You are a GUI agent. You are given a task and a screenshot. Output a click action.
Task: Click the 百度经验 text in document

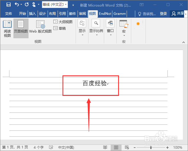[x=95, y=83]
